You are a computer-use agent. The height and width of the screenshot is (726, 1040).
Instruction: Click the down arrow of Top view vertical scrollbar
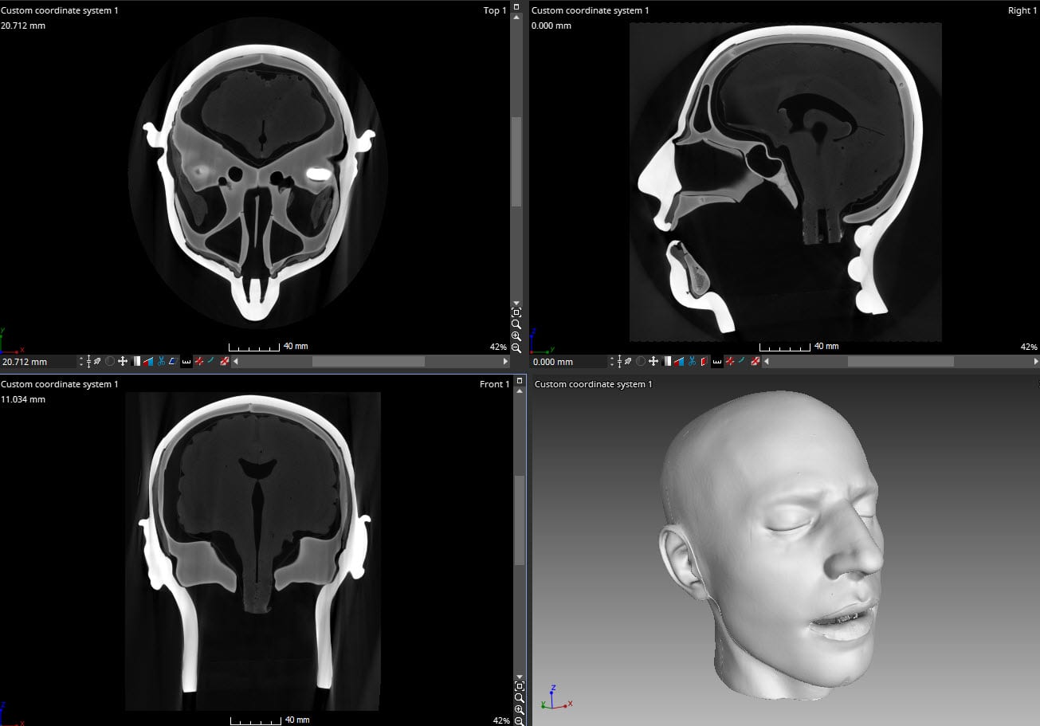tap(516, 303)
